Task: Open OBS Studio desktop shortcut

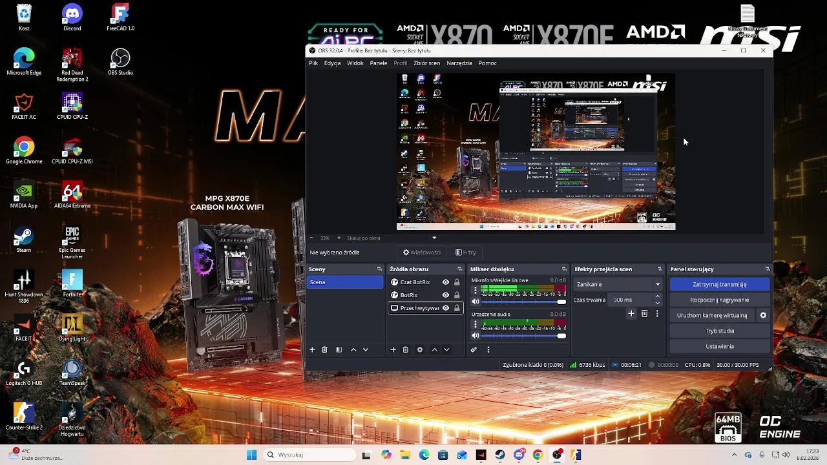Action: click(x=120, y=62)
